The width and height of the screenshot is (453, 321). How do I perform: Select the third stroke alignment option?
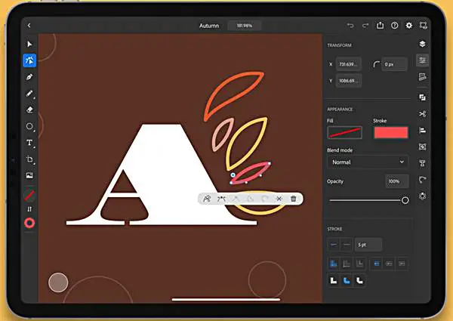point(359,264)
